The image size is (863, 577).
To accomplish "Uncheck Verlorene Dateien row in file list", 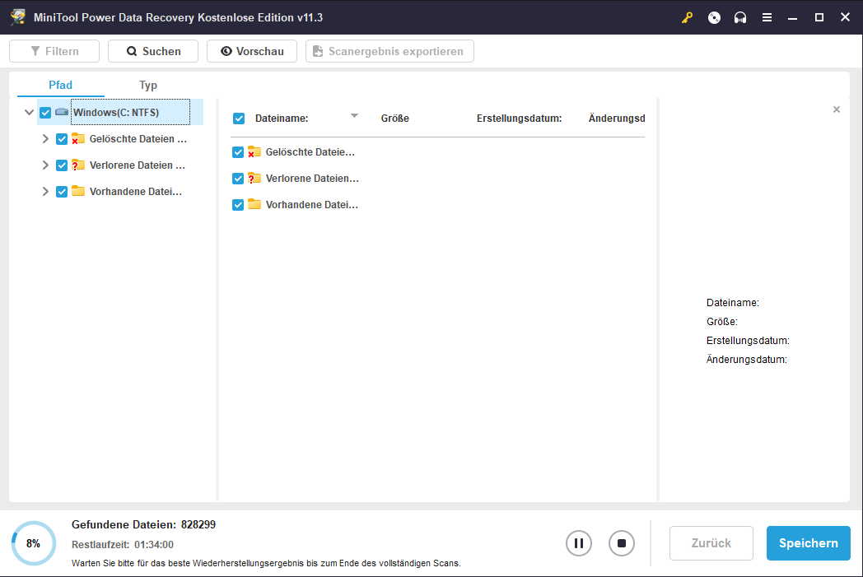I will (x=238, y=179).
